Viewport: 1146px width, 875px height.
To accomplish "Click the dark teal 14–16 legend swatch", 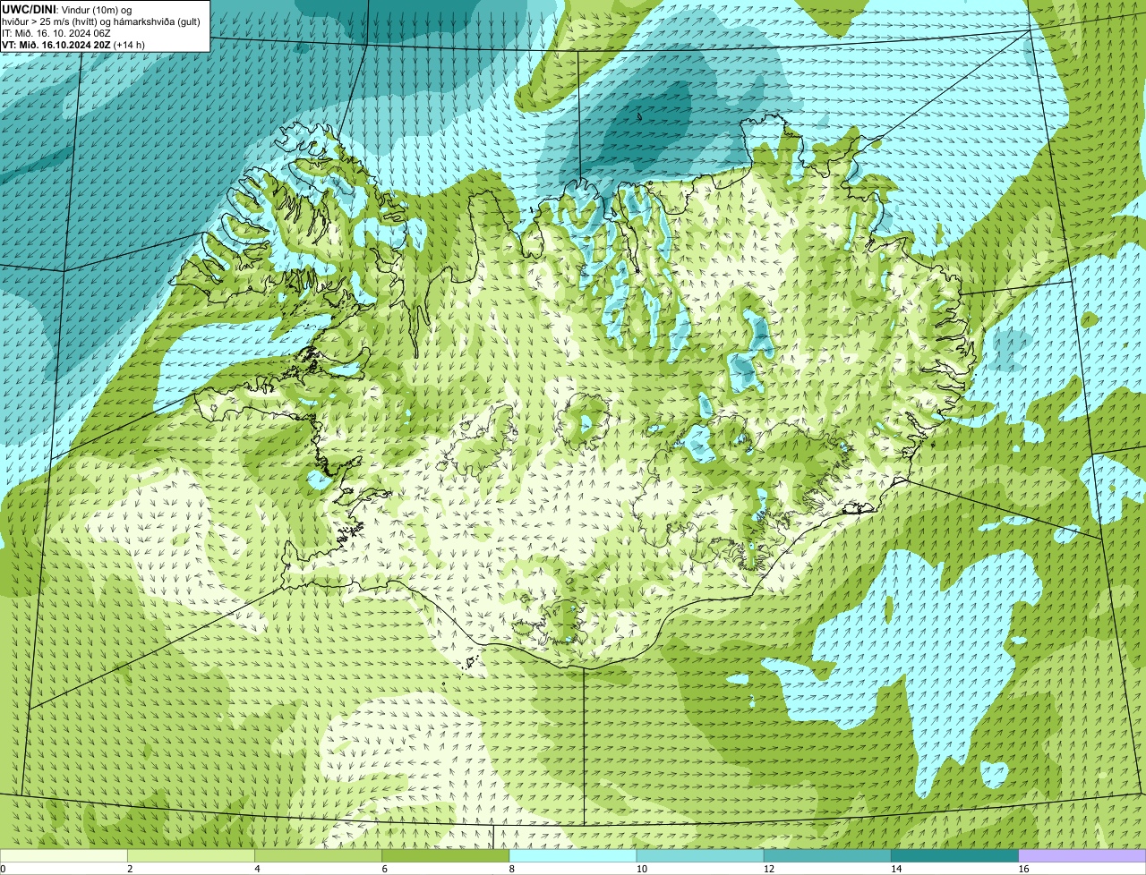I will click(x=955, y=855).
